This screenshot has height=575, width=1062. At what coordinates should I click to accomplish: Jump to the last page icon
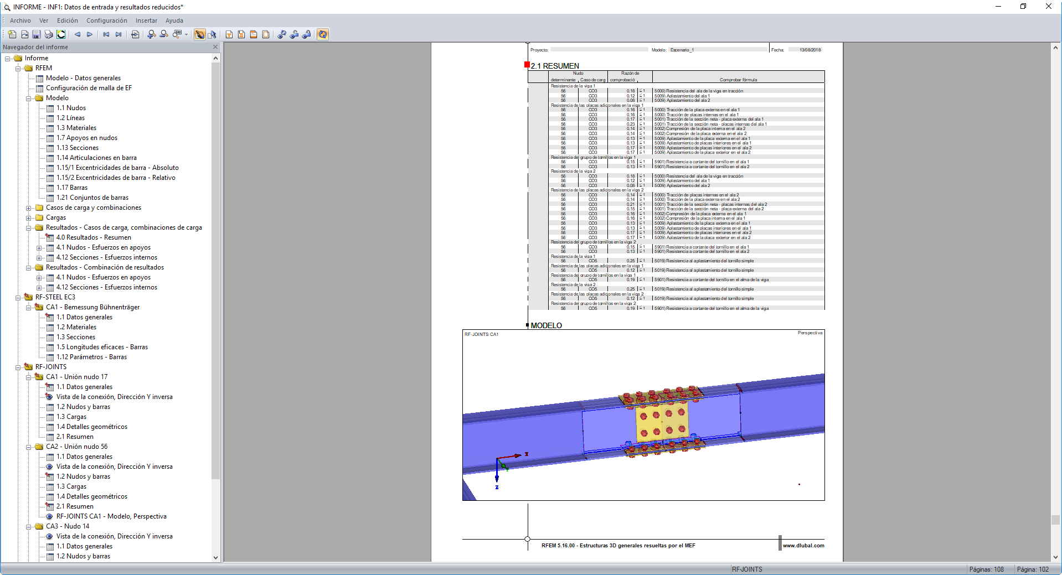(118, 34)
